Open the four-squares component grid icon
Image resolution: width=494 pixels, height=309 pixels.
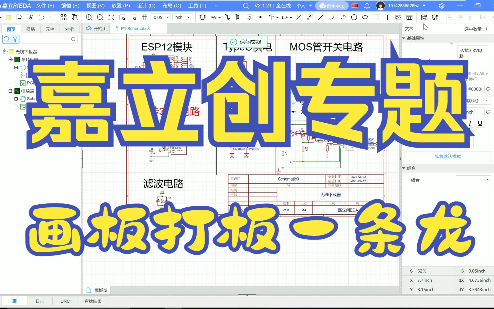tap(63, 17)
